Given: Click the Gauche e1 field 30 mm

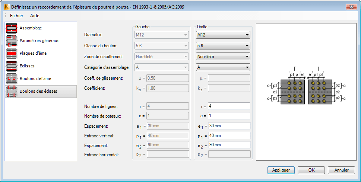Looking at the screenshot, I should tap(168, 126).
